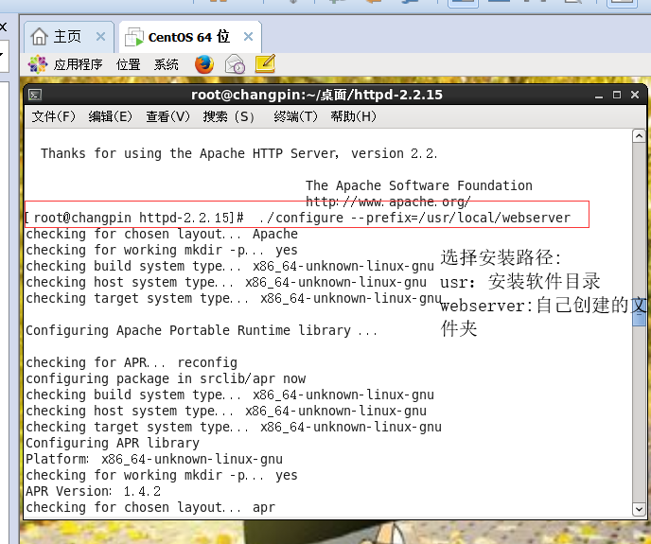Click 'configuring package in srclib/apr now' line
The width and height of the screenshot is (651, 544).
[x=166, y=378]
